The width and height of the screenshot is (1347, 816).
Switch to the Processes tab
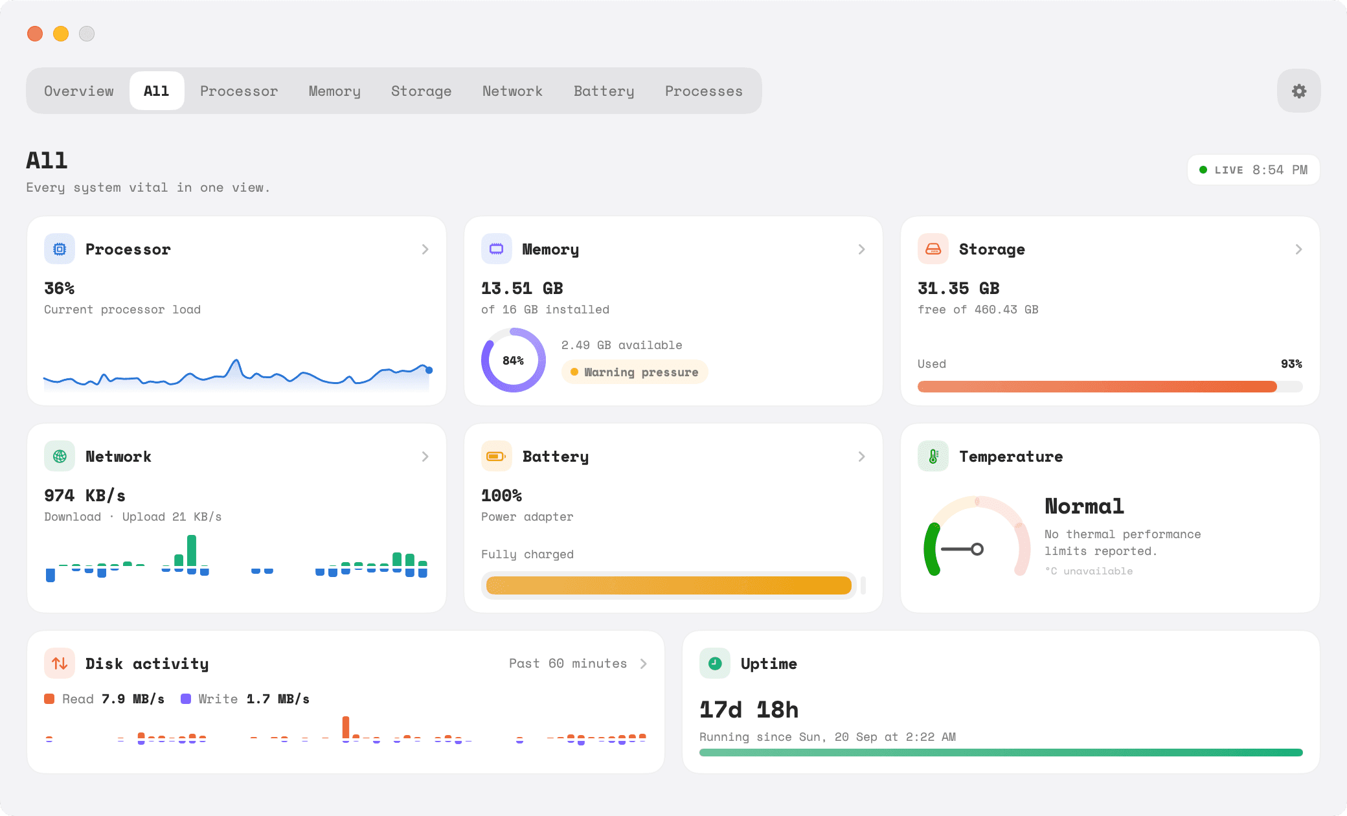(704, 91)
